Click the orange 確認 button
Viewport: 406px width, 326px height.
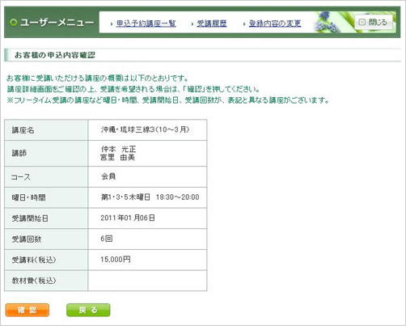(x=27, y=310)
